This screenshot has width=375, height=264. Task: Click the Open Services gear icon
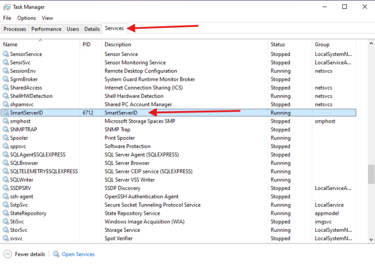click(56, 254)
